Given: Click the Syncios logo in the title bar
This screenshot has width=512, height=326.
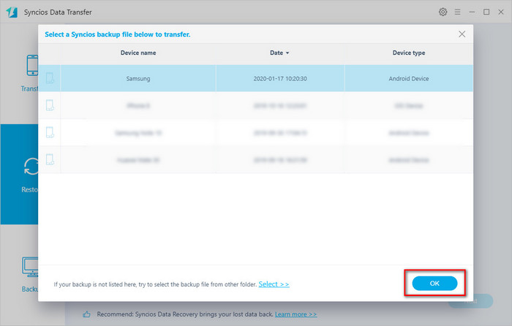Looking at the screenshot, I should [x=12, y=12].
